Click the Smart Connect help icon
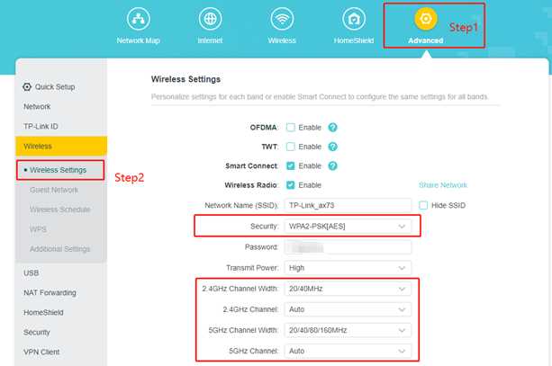 click(333, 166)
